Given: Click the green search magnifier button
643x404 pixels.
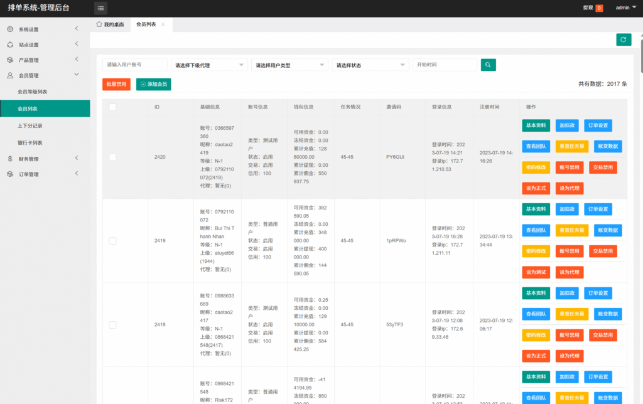Looking at the screenshot, I should click(x=489, y=65).
